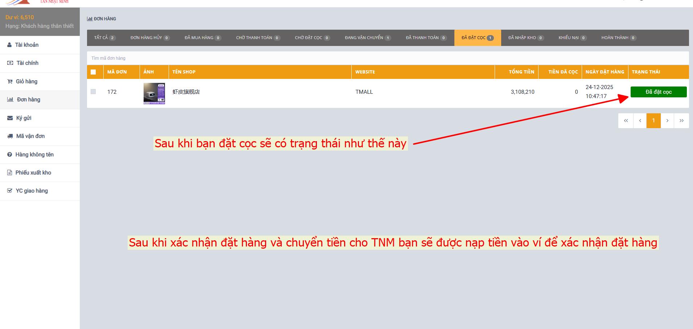Check the checkbox for order 172
Viewport: 693px width, 329px height.
click(93, 92)
